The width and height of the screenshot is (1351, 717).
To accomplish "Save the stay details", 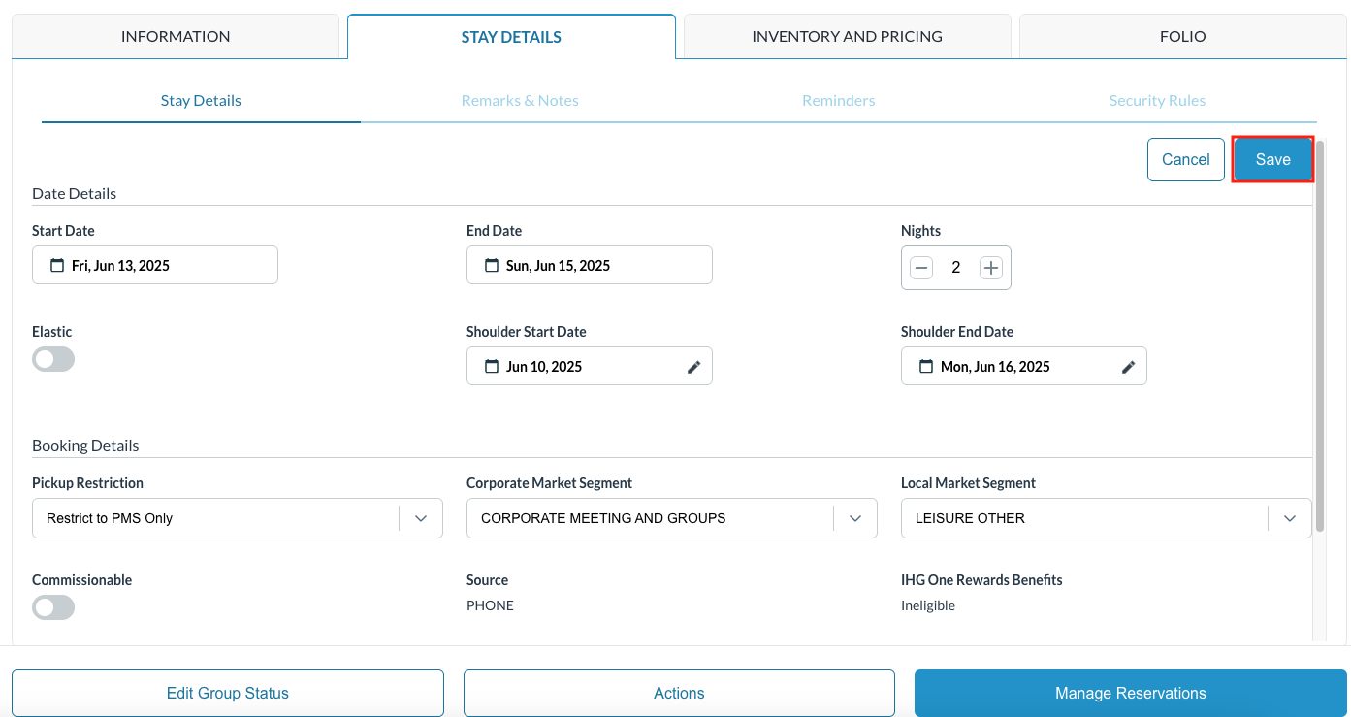I will [1272, 159].
